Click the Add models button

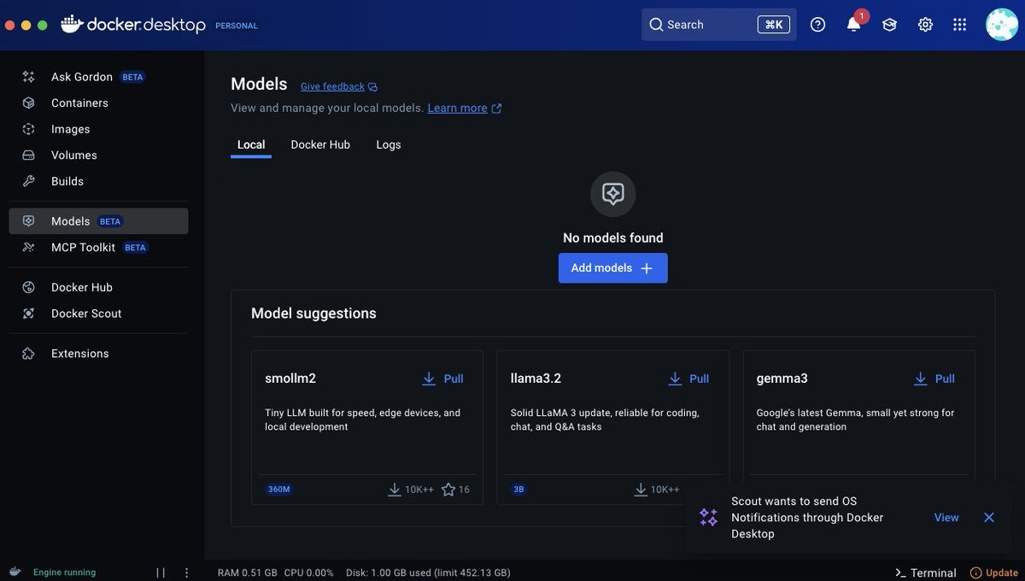point(613,268)
